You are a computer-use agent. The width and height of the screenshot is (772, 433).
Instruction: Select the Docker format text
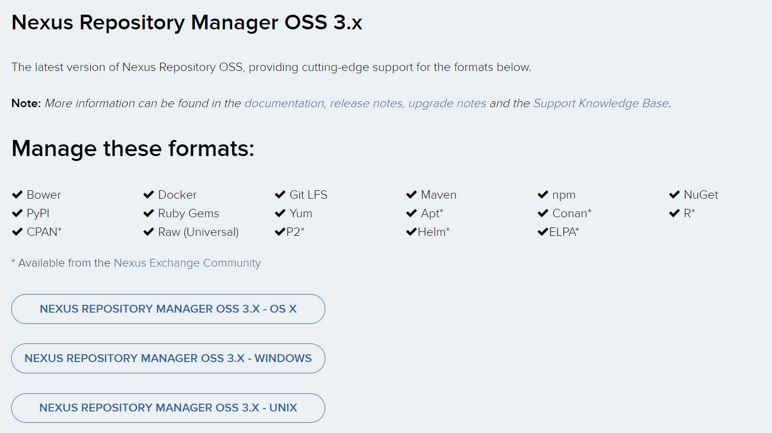tap(177, 195)
